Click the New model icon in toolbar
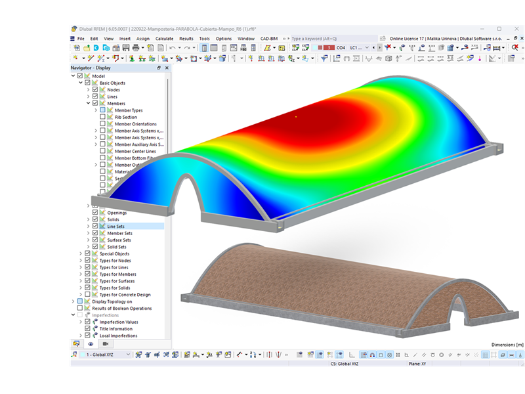 (x=77, y=48)
